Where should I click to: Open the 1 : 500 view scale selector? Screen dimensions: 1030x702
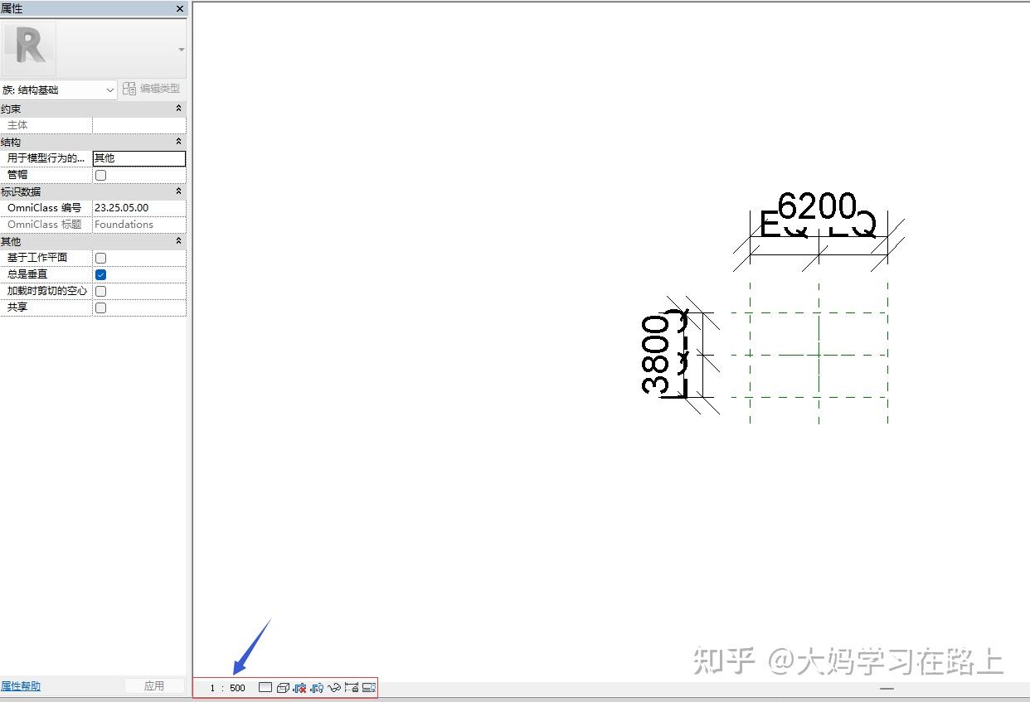[227, 688]
